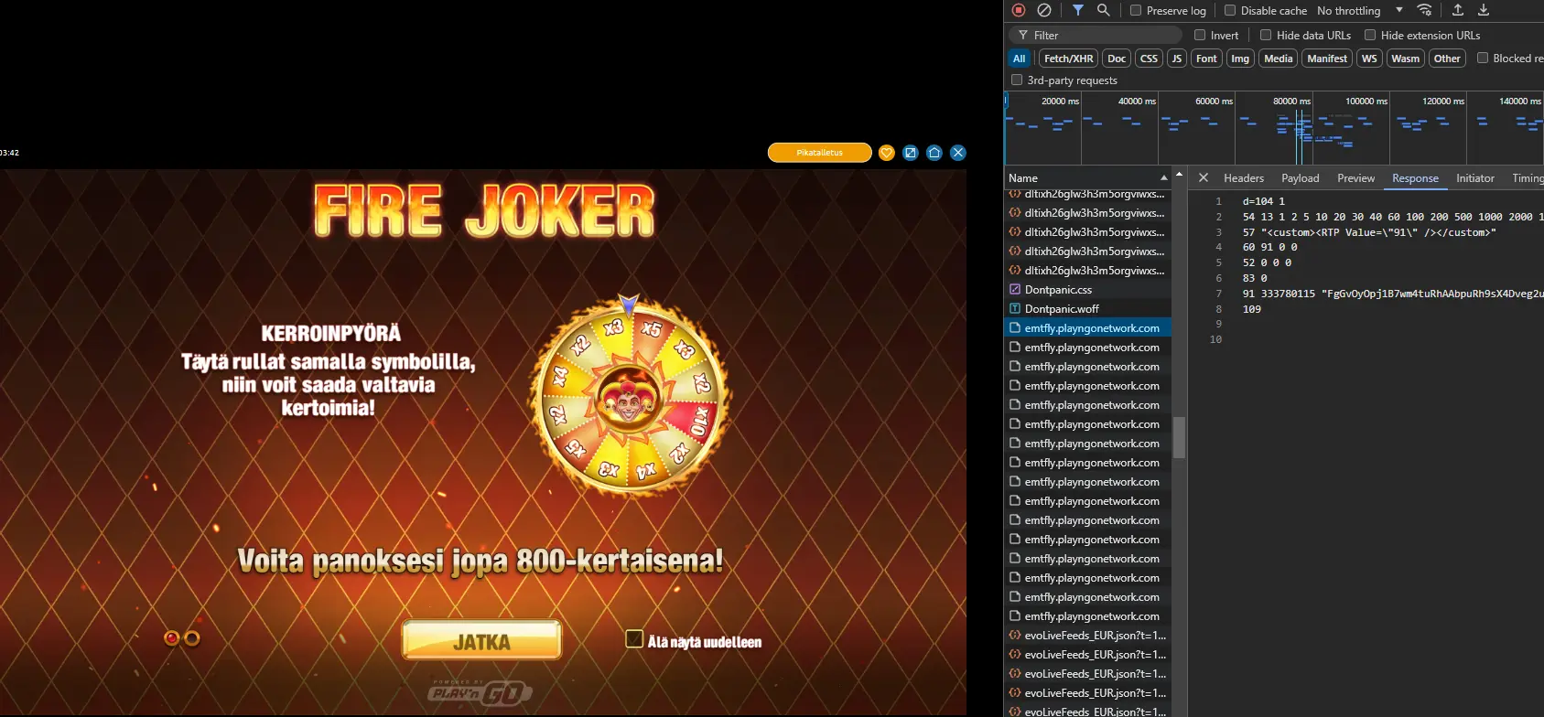Toggle Hide extension URLs checkbox

pyautogui.click(x=1370, y=35)
